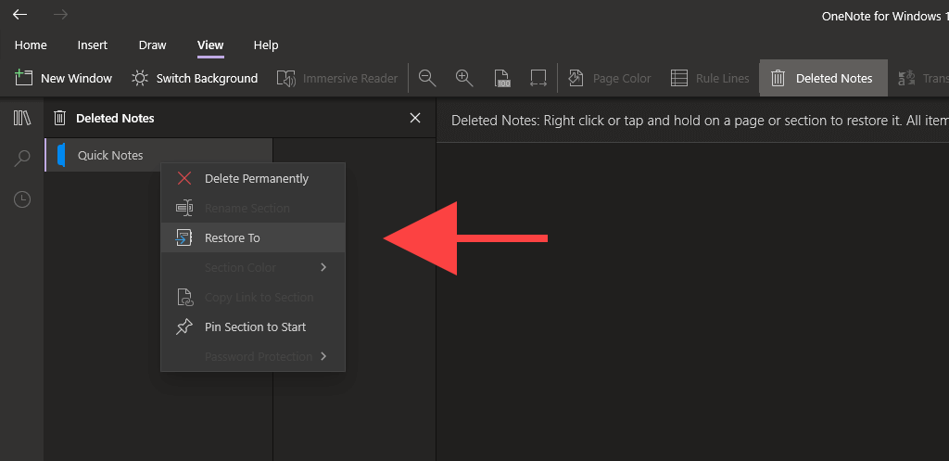Image resolution: width=949 pixels, height=461 pixels.
Task: Click the New Window label
Action: click(x=76, y=79)
